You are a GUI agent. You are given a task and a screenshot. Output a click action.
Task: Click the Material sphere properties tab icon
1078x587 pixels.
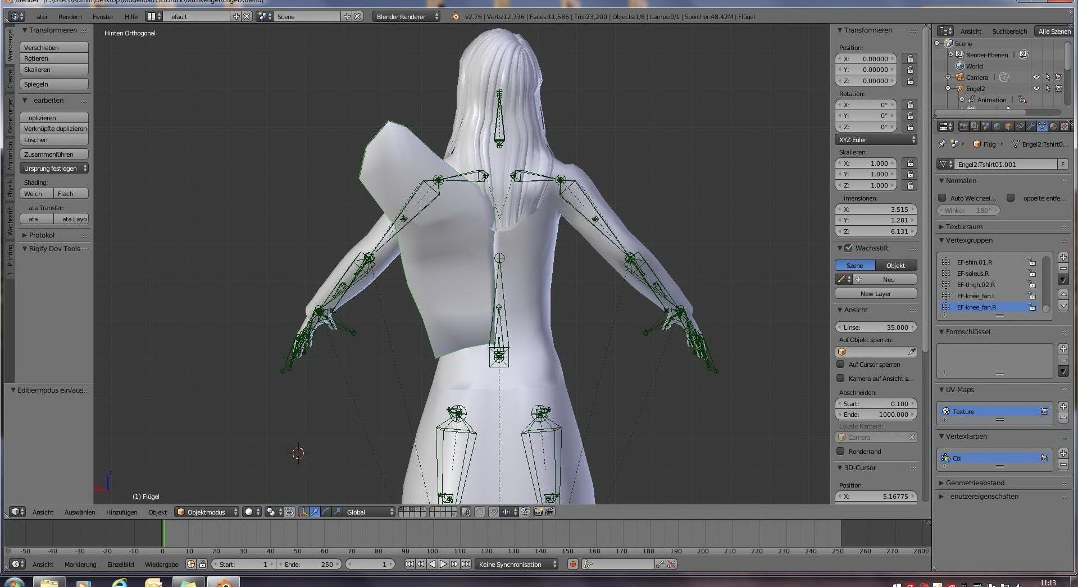pyautogui.click(x=1053, y=126)
